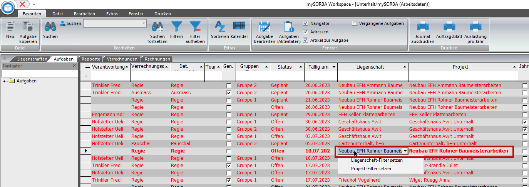Click Filter aufheben icon

[195, 26]
